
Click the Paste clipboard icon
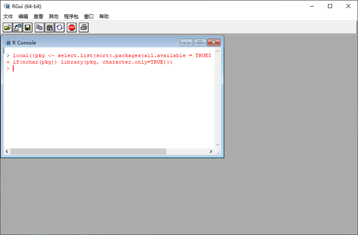point(49,28)
